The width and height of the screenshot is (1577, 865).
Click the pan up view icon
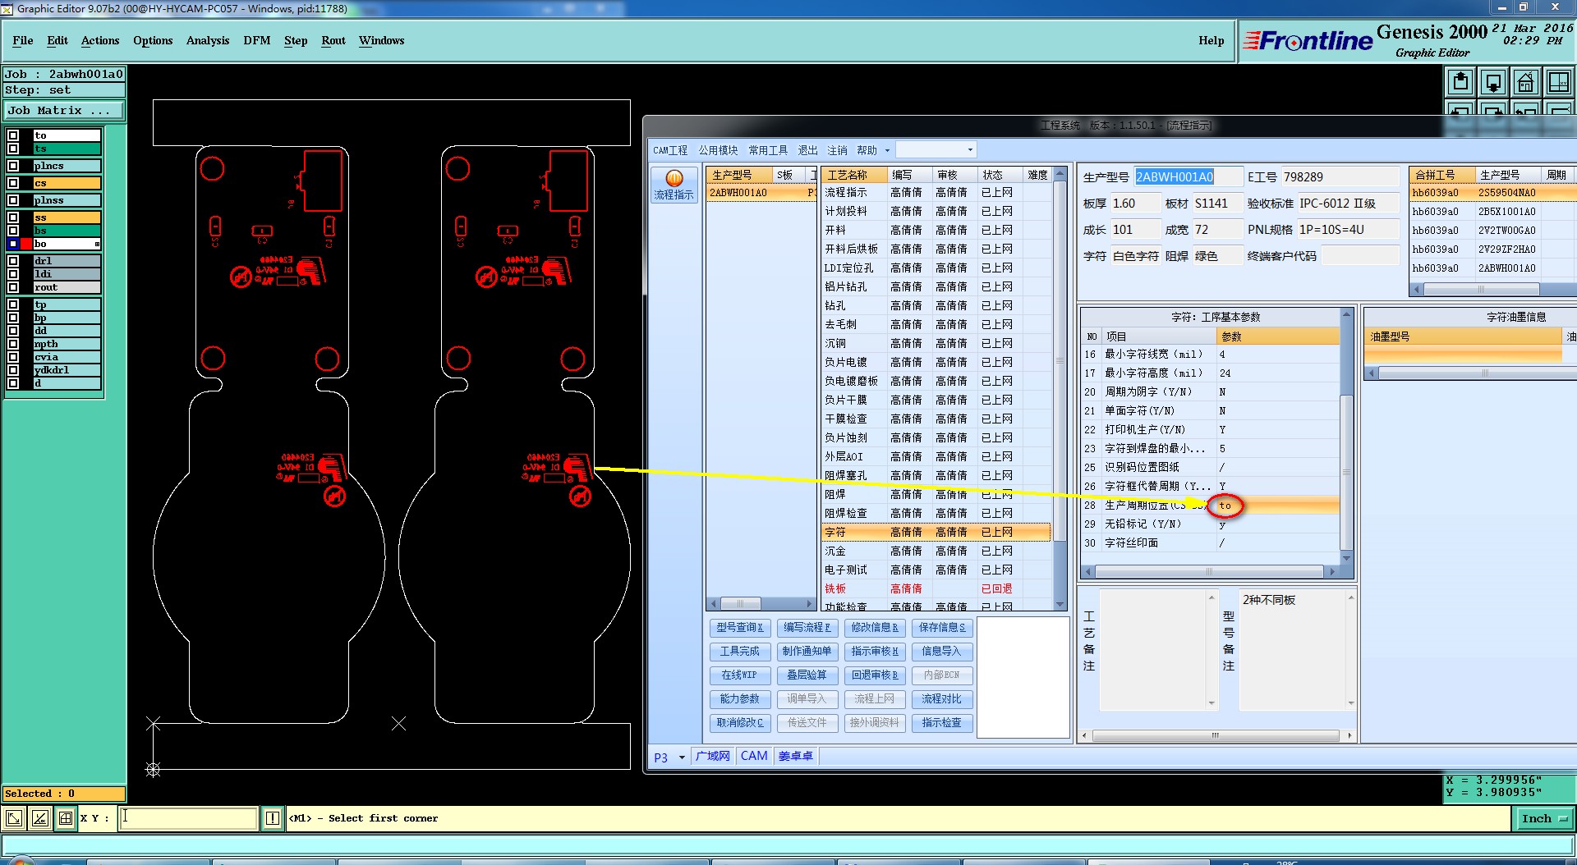[x=1460, y=82]
